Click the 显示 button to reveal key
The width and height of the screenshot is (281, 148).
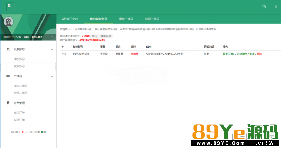(94, 36)
